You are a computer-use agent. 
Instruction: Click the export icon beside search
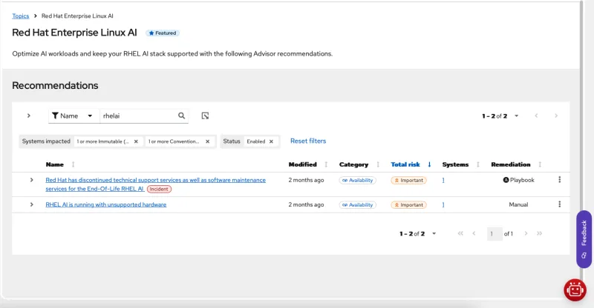(205, 115)
